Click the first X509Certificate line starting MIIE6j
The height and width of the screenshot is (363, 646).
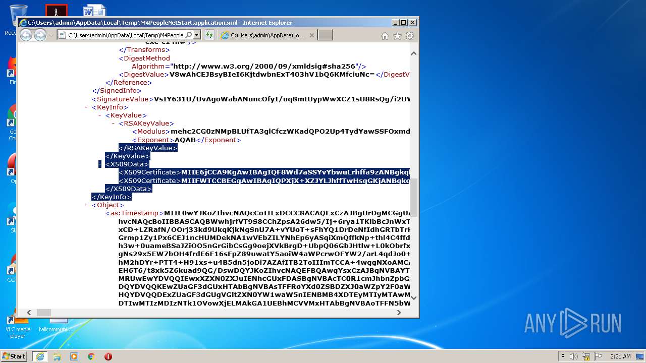(x=264, y=172)
